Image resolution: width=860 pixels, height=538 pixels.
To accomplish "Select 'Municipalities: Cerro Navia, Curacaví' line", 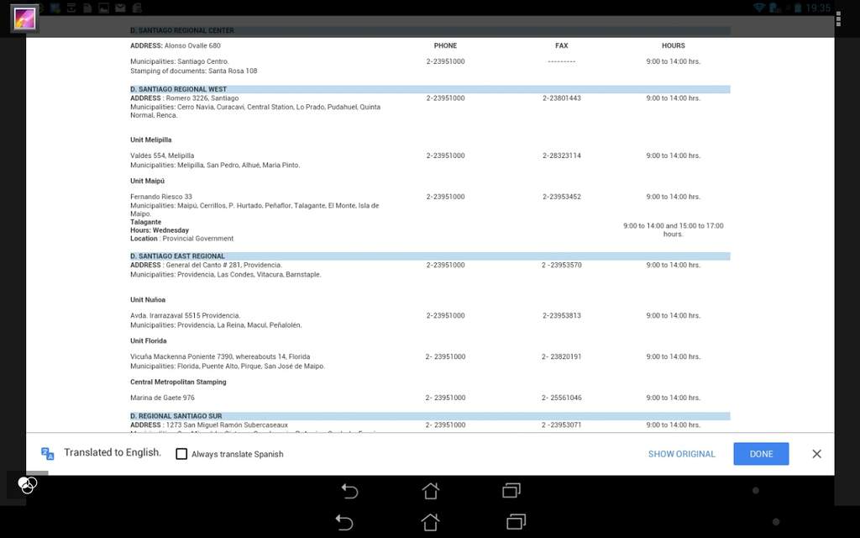I will tap(255, 111).
